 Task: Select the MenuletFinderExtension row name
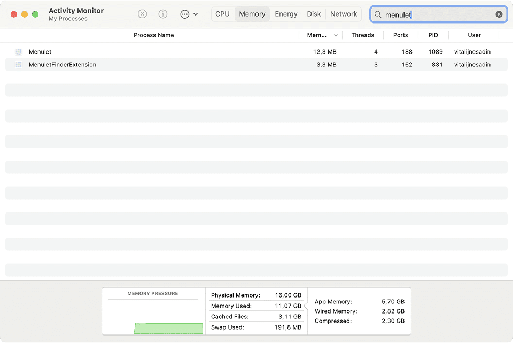[x=63, y=65]
